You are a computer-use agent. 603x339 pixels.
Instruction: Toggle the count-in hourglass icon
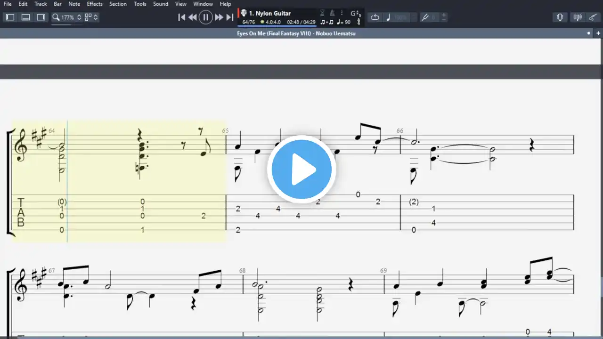coord(322,13)
